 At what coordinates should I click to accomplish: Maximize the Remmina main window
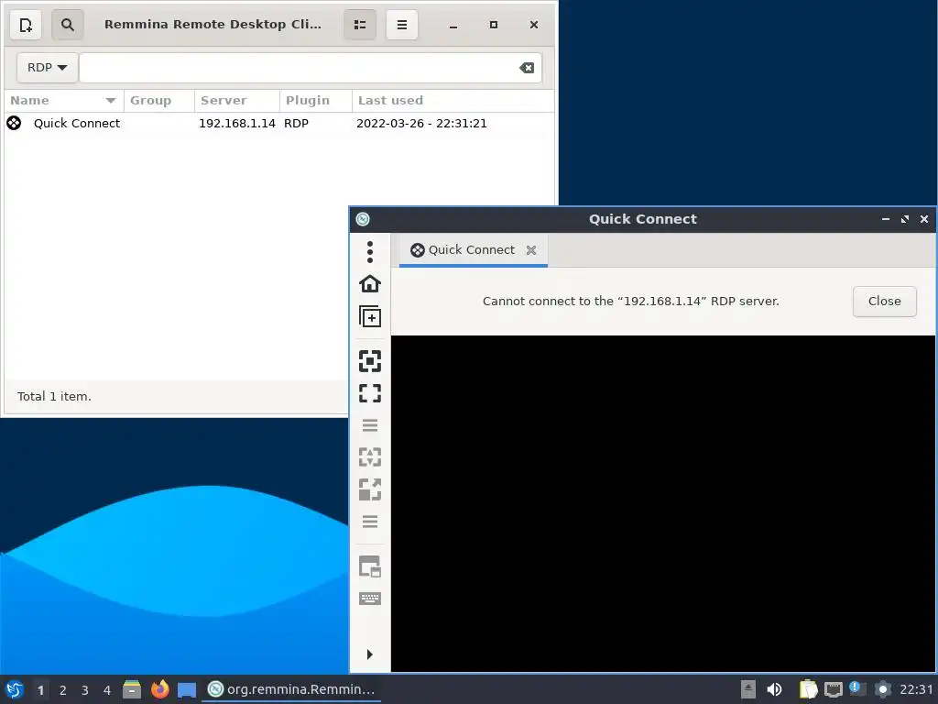494,25
